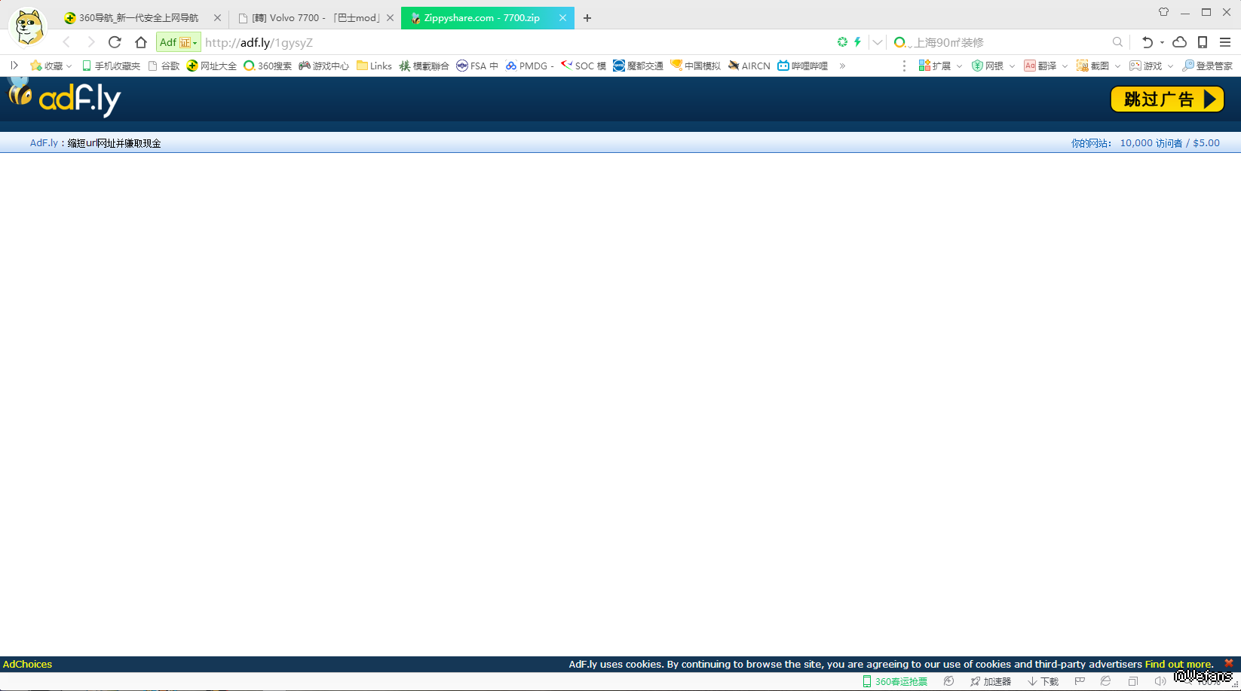The height and width of the screenshot is (691, 1241).
Task: Open the 登录管家 login manager
Action: pos(1207,66)
